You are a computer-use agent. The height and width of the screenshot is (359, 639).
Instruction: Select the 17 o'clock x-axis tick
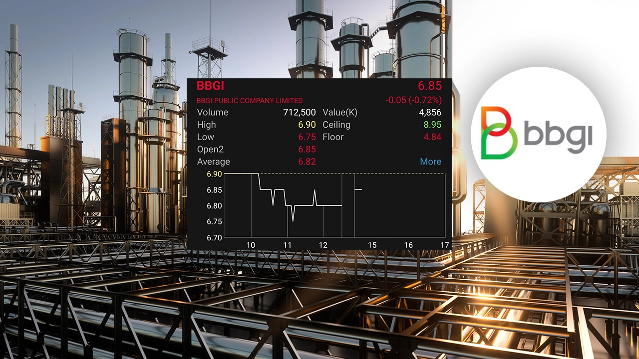coord(445,245)
